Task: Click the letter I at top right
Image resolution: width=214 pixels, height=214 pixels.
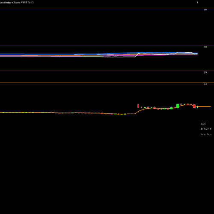Action: [197, 3]
